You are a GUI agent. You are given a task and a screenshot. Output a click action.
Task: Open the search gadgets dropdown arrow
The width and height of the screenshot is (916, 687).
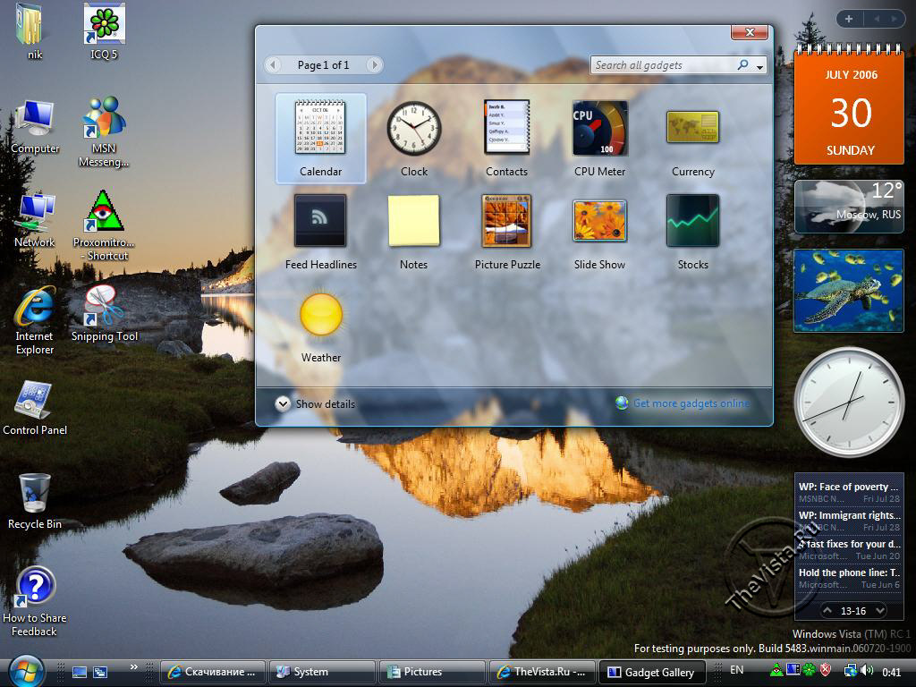760,66
